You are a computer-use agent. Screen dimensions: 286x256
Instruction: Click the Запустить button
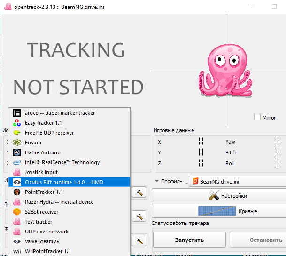coord(189,240)
